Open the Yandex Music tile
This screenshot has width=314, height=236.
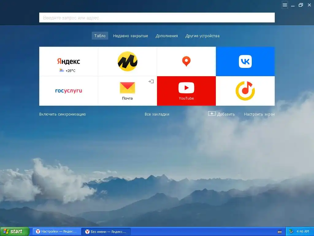click(245, 91)
